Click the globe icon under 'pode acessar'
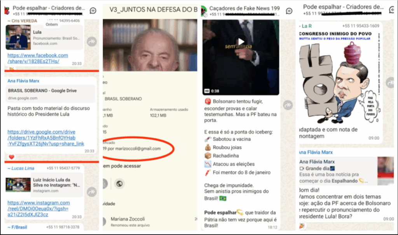 [120, 183]
